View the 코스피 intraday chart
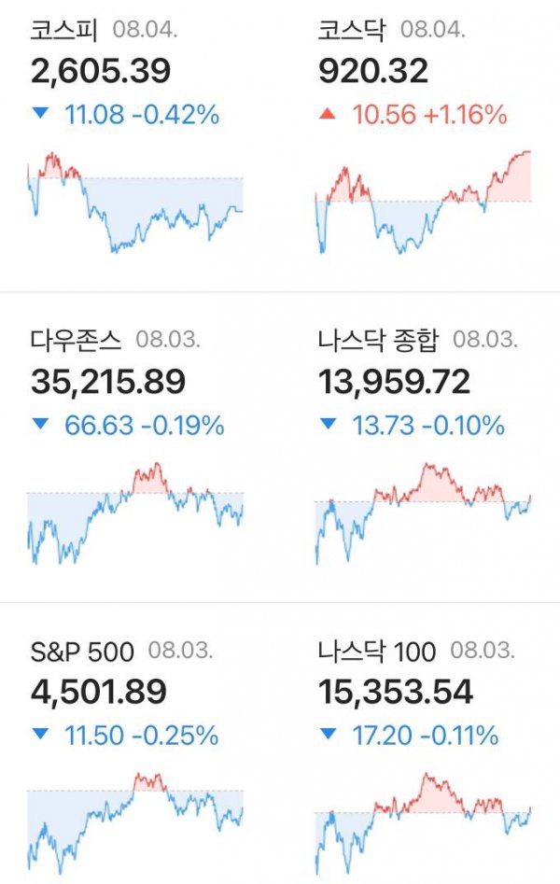560x884 pixels. [x=135, y=202]
